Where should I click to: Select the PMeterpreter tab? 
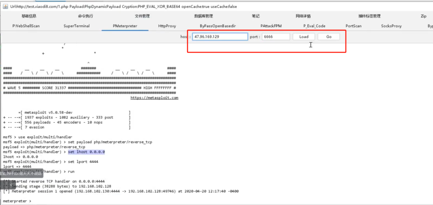[125, 26]
